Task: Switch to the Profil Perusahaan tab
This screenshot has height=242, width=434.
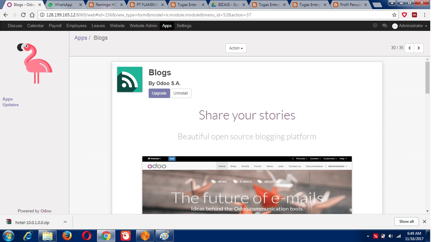Action: click(351, 5)
